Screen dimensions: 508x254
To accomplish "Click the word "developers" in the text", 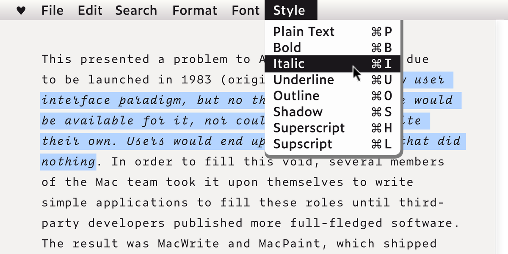I will coord(127,223).
